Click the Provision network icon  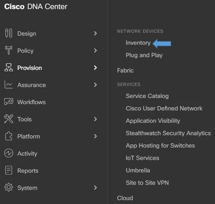(8, 68)
